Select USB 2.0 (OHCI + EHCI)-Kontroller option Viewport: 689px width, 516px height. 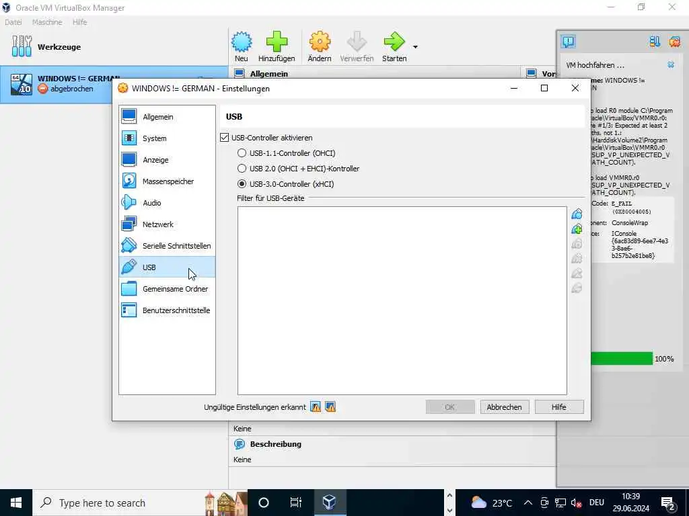click(x=242, y=169)
